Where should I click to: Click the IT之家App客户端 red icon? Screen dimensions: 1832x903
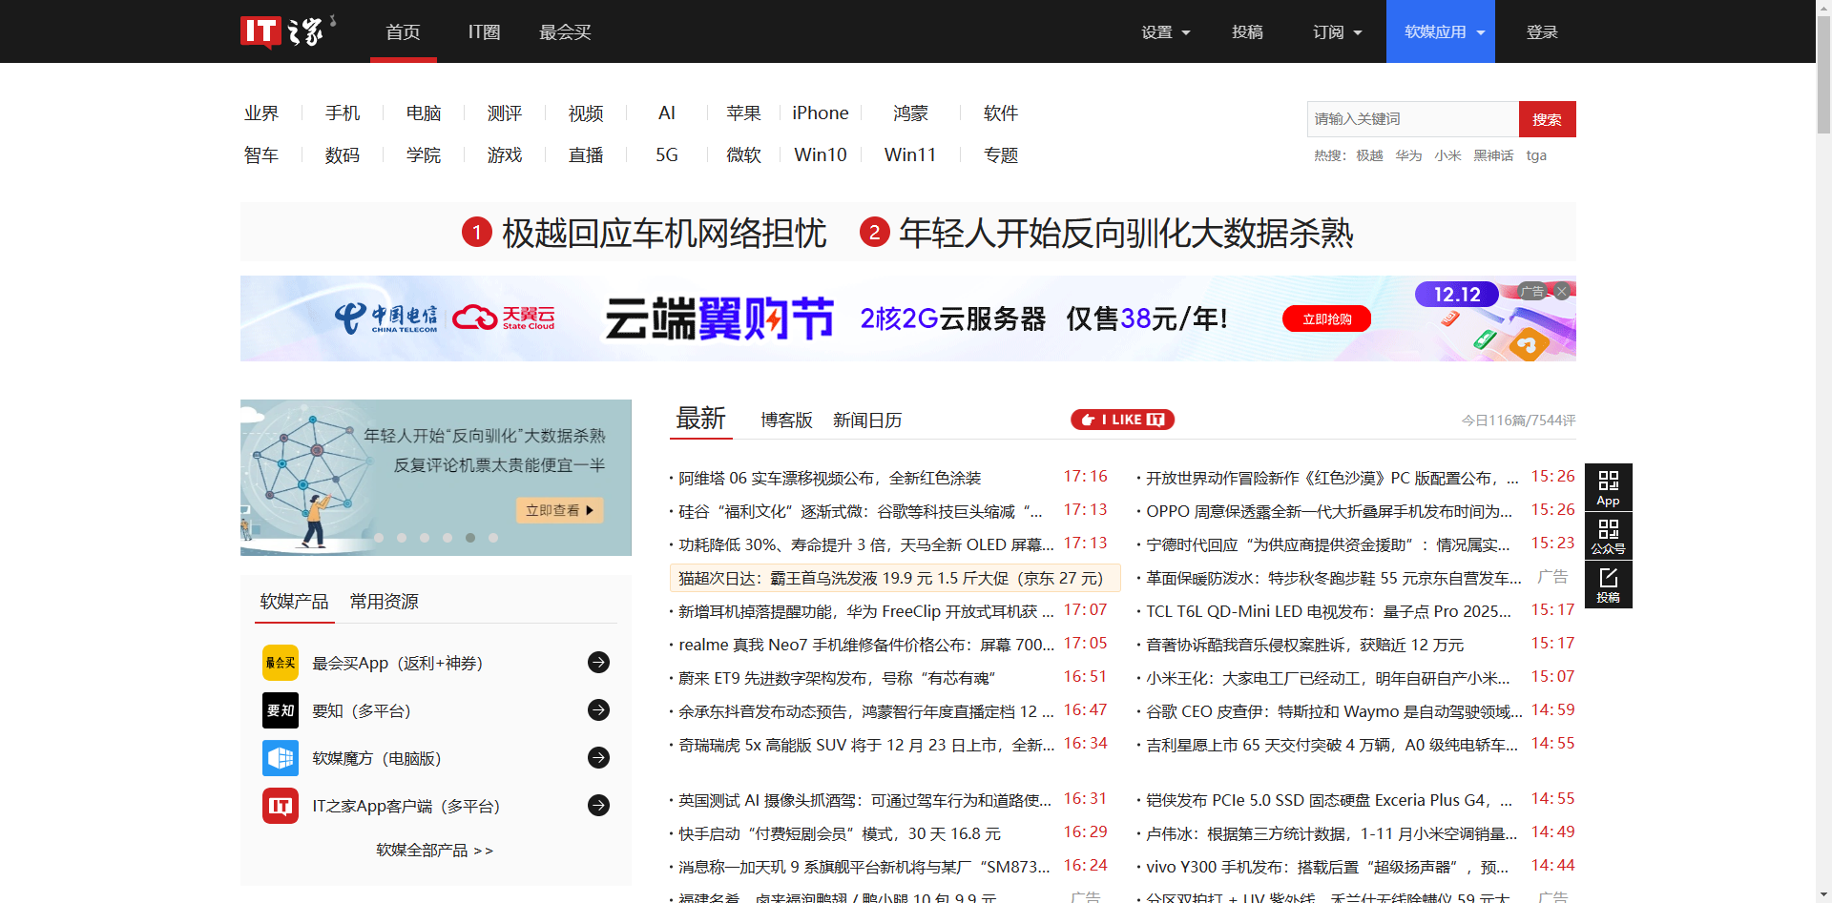click(281, 806)
